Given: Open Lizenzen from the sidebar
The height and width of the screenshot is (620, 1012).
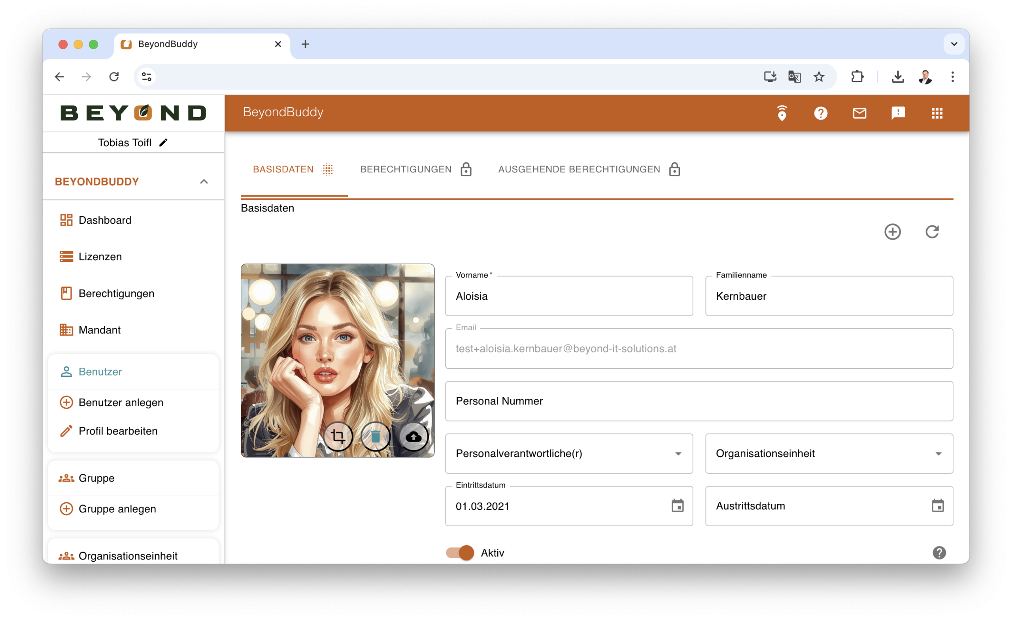Looking at the screenshot, I should coord(100,256).
